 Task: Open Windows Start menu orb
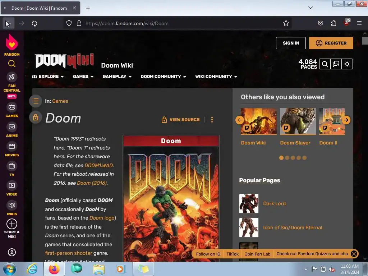[10, 269]
